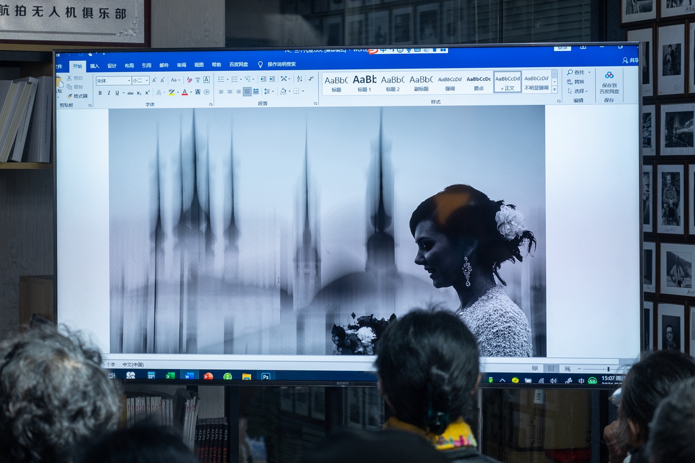This screenshot has height=463, width=695.
Task: Open the Asian layout (中文版式) dropdown
Action: [x=286, y=79]
